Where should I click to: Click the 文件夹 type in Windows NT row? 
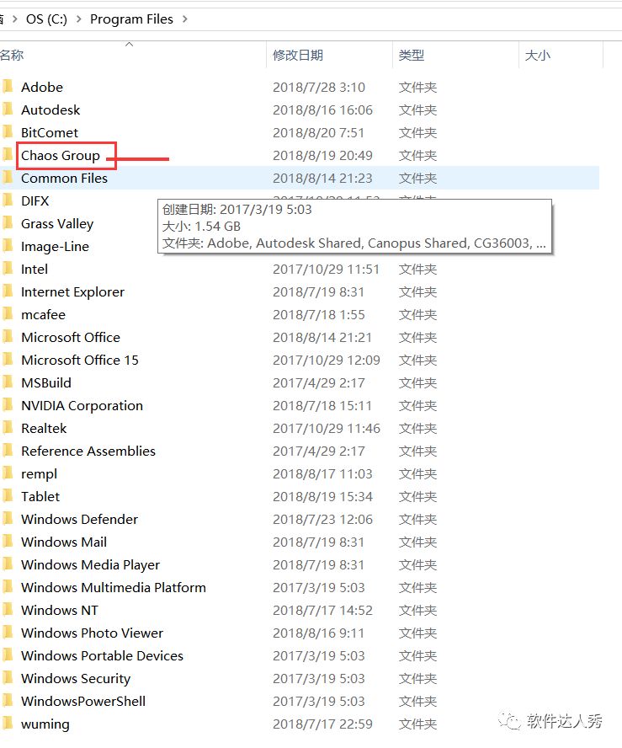click(417, 611)
